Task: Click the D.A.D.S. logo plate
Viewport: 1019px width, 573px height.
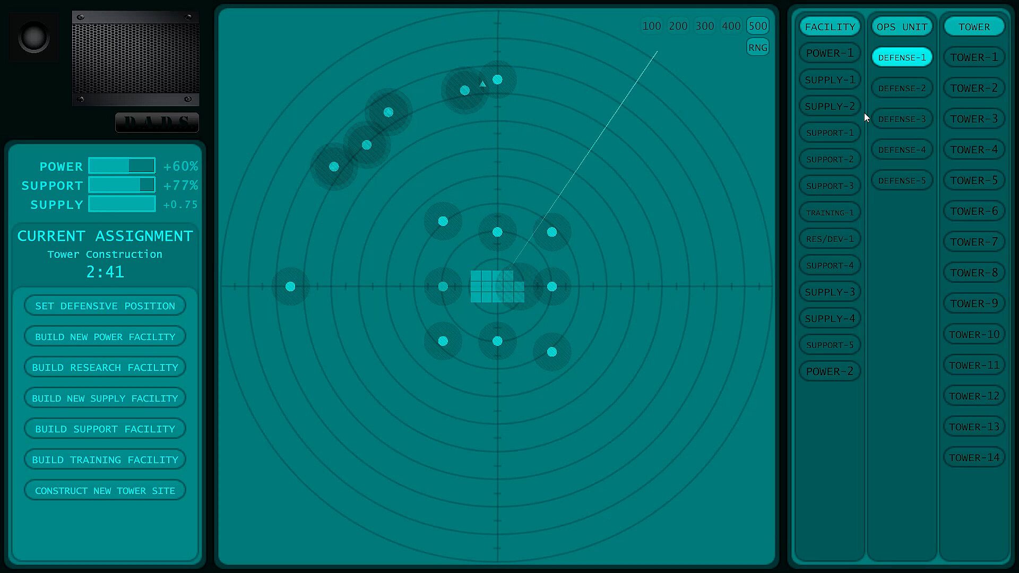Action: 157,123
